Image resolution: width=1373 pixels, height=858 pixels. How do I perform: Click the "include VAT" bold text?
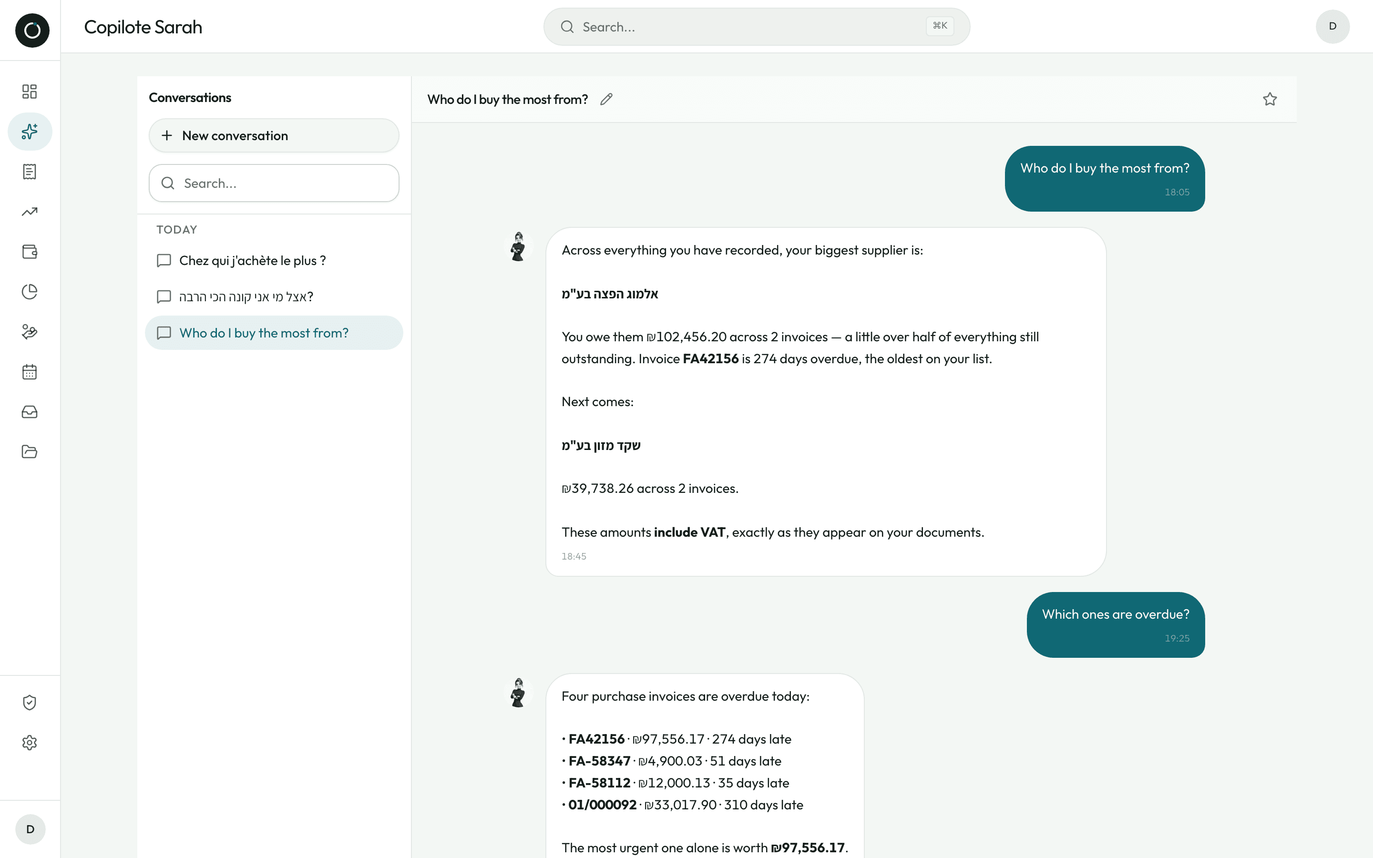689,532
